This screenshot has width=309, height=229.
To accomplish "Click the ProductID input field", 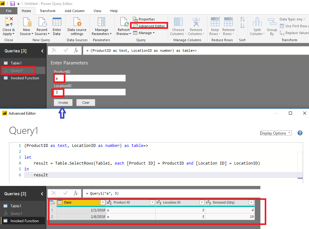I will click(x=90, y=78).
